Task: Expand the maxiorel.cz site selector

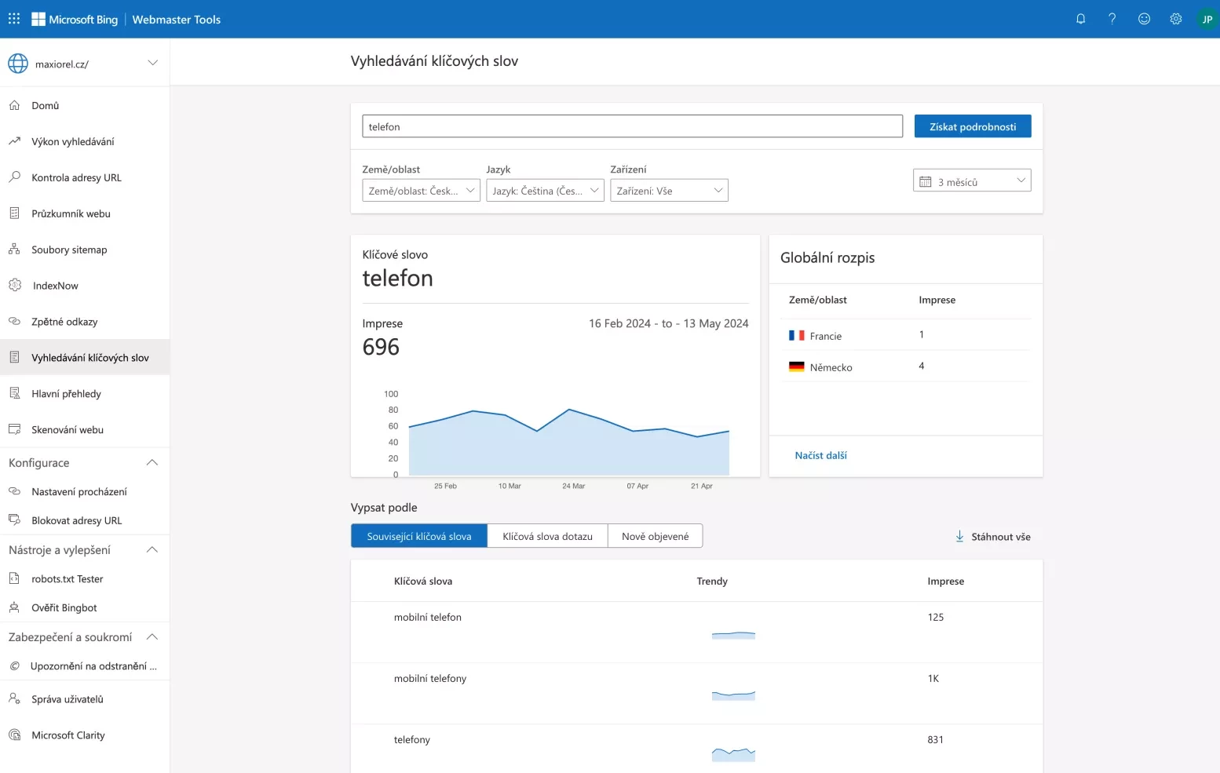Action: (153, 64)
